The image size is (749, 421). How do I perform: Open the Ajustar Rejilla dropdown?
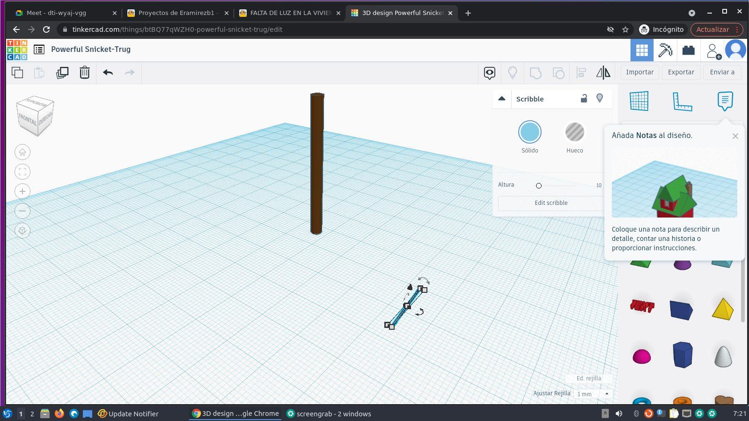[x=593, y=394]
